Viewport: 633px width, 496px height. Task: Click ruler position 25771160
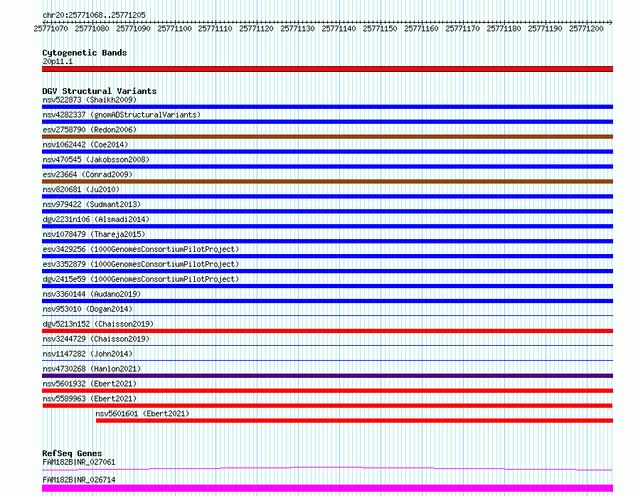[421, 28]
